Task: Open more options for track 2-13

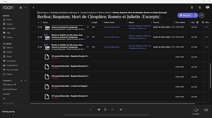Action: pyautogui.click(x=206, y=47)
